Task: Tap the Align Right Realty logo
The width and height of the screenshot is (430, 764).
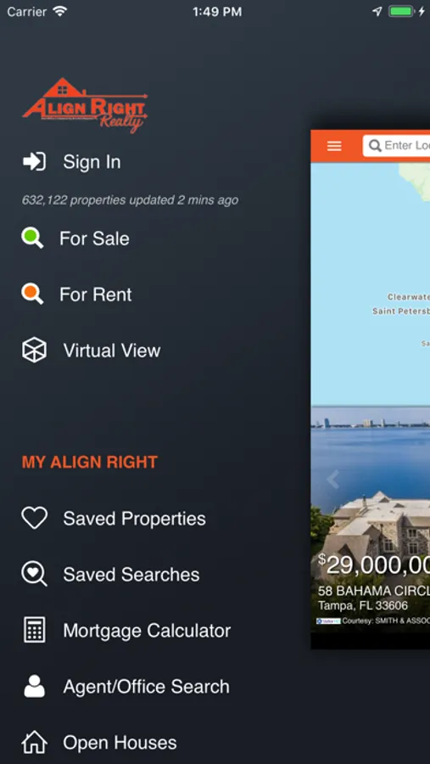Action: click(85, 105)
